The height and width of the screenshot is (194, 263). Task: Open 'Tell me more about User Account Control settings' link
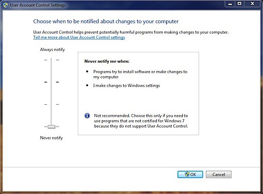pyautogui.click(x=79, y=37)
